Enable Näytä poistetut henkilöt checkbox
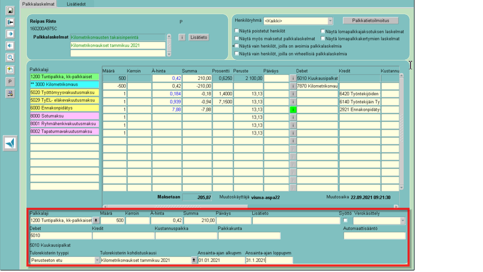 (x=237, y=31)
